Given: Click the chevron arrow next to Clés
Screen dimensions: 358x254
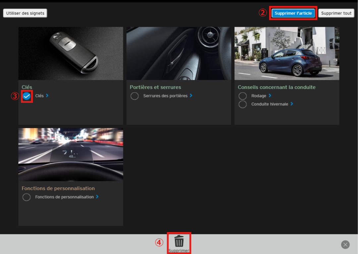Looking at the screenshot, I should [x=47, y=95].
